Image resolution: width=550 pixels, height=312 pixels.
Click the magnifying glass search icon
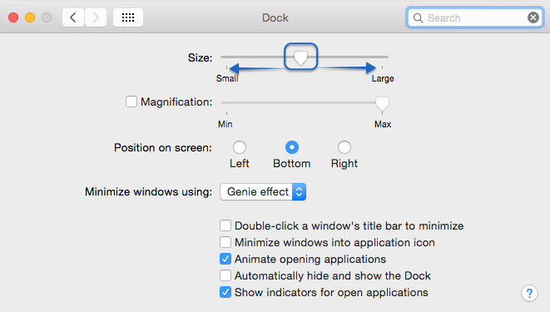pyautogui.click(x=418, y=17)
